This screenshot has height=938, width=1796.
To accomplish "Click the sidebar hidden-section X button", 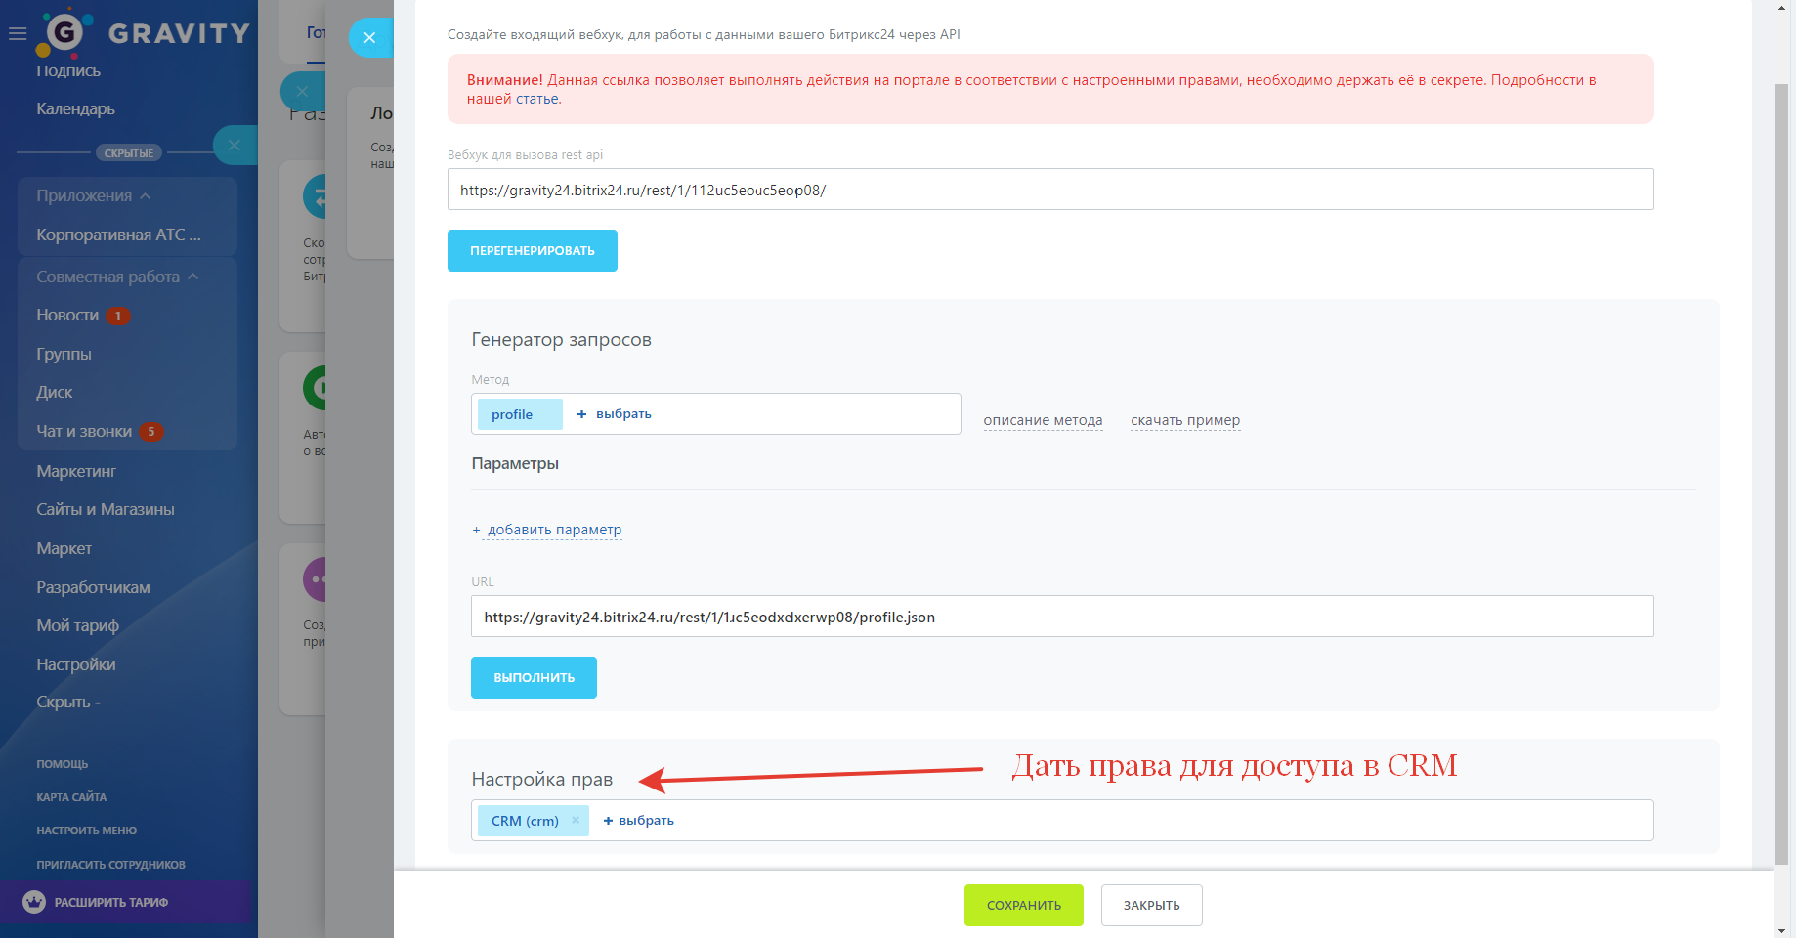I will pyautogui.click(x=235, y=145).
